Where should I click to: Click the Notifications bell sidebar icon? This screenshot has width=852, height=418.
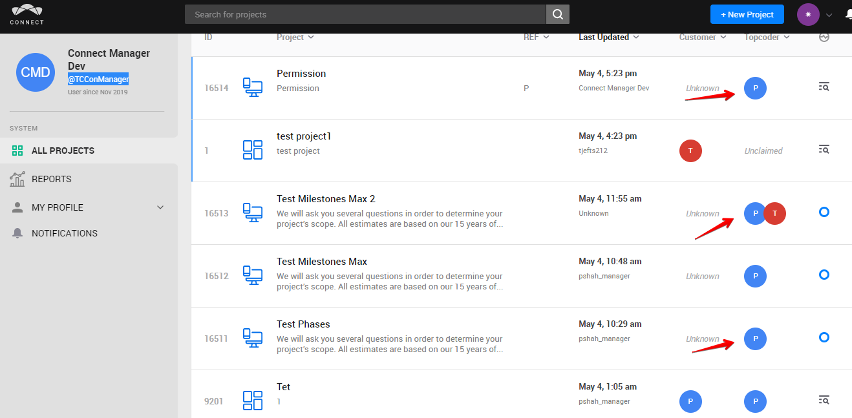click(17, 233)
